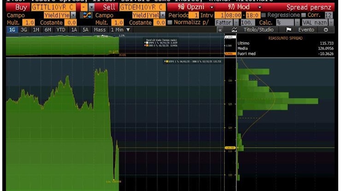Click the Evento flag icon
The image size is (341, 191).
(x=288, y=30)
